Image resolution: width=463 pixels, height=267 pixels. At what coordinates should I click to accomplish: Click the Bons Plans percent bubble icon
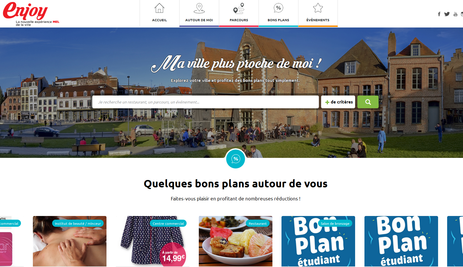coord(278,8)
